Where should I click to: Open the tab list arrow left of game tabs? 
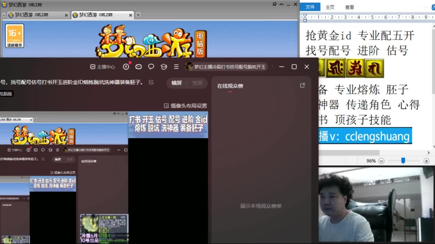tap(4, 15)
